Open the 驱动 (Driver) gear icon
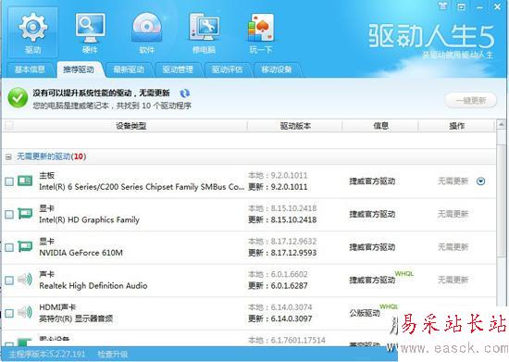This screenshot has height=362, width=509. 32,32
